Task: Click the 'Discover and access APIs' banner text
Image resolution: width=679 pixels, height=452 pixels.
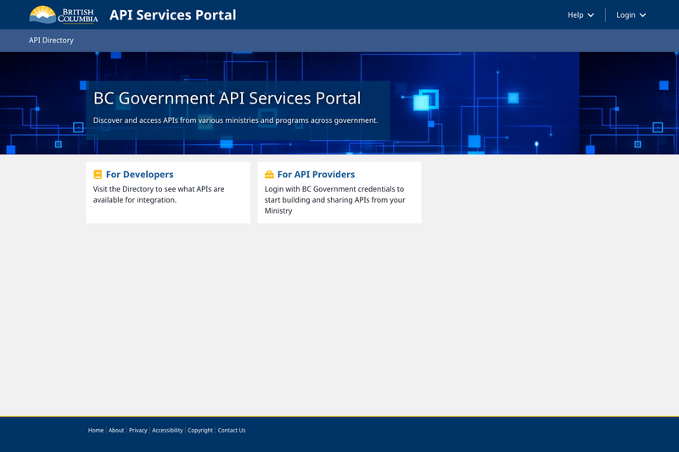Action: 236,120
